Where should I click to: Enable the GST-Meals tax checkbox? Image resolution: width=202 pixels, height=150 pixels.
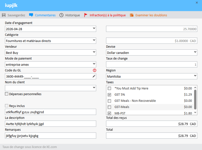[x=109, y=107]
